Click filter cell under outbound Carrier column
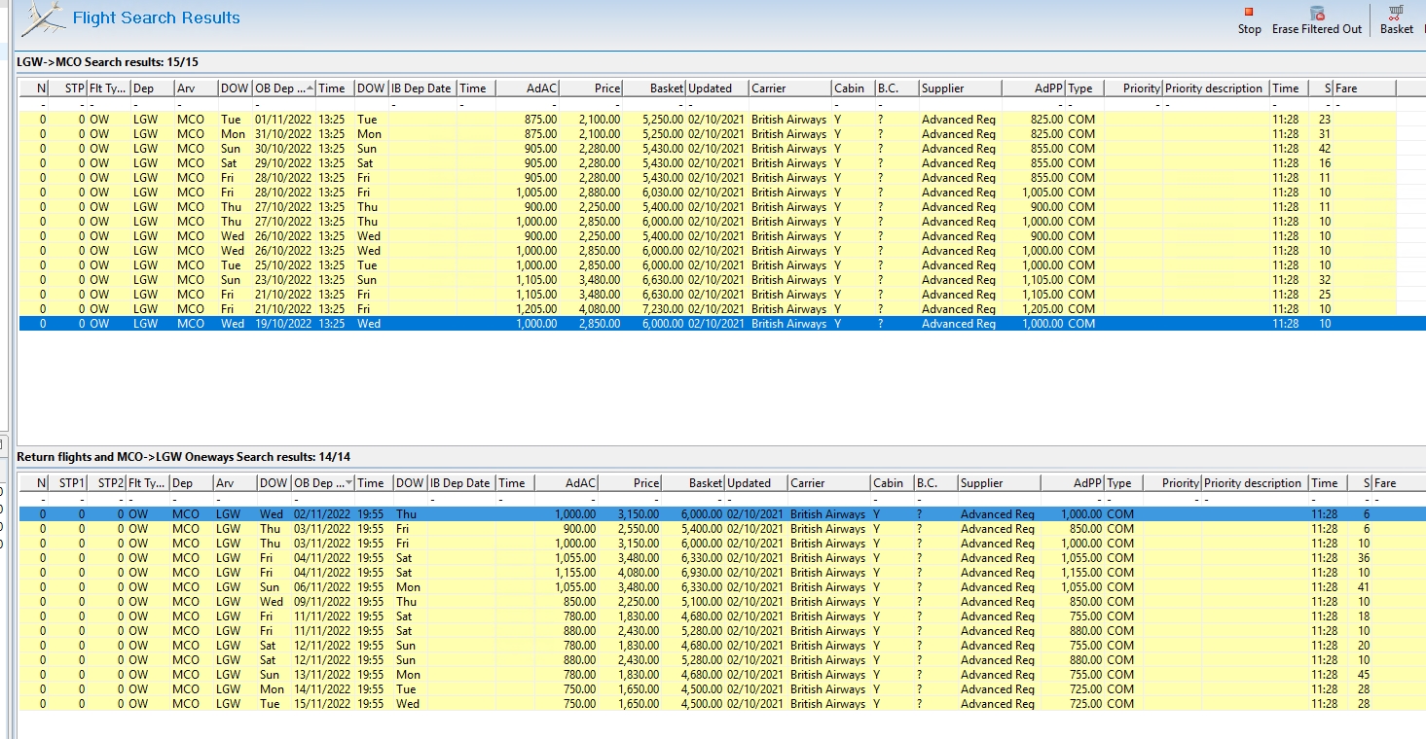This screenshot has height=739, width=1426. [x=788, y=104]
